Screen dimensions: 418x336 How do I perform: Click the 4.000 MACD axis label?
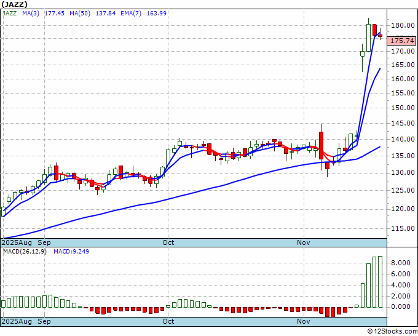coord(400,285)
